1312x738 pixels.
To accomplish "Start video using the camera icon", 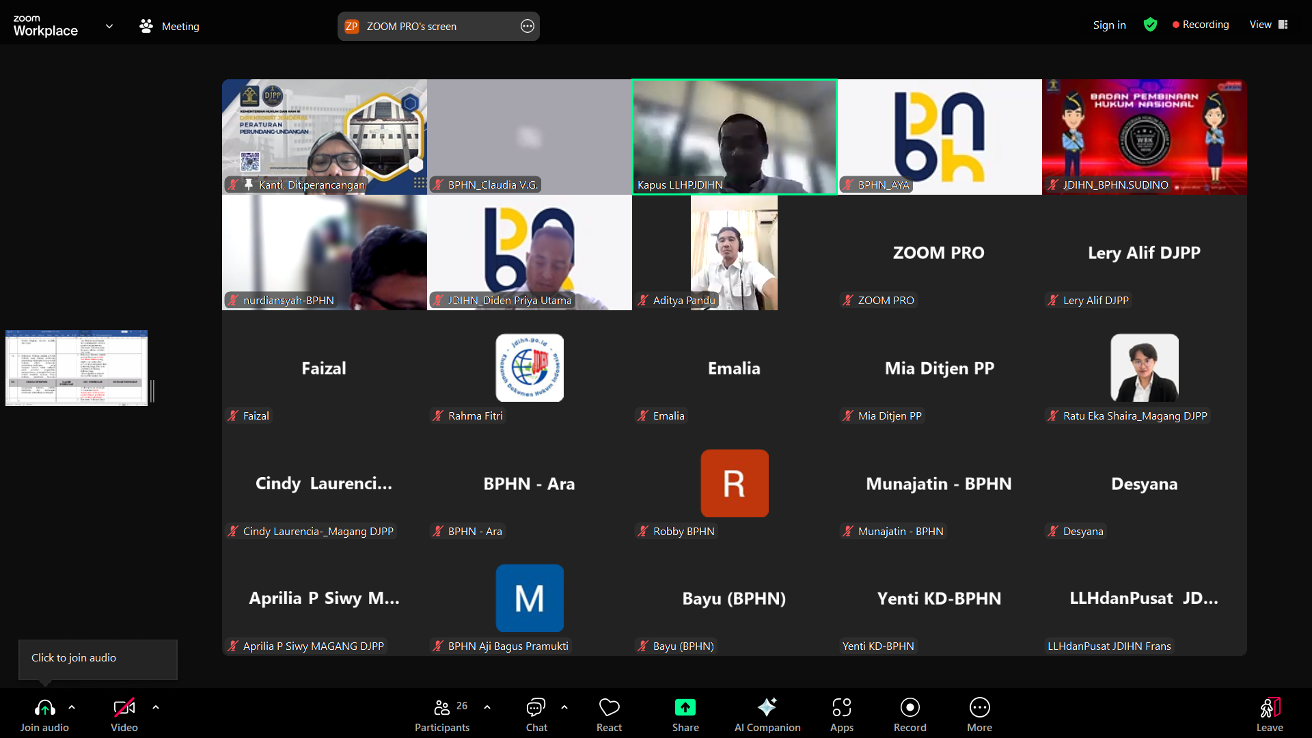I will pyautogui.click(x=124, y=707).
